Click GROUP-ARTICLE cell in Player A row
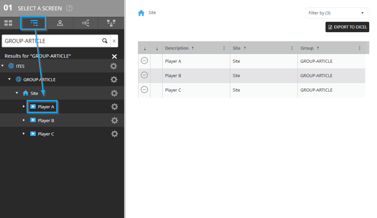 tap(332, 61)
